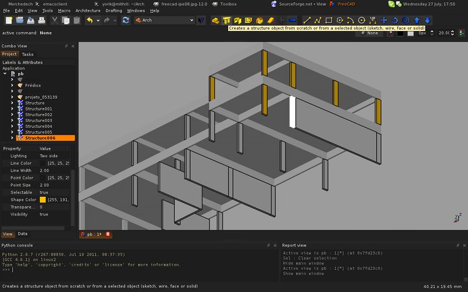Open the Drafting menu
This screenshot has width=468, height=292.
click(113, 11)
